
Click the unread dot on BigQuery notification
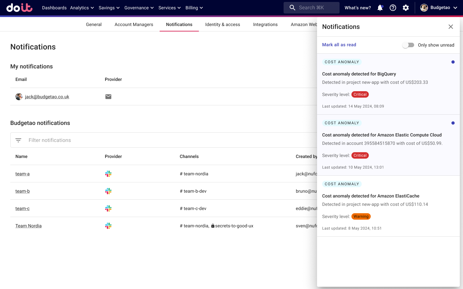(453, 62)
